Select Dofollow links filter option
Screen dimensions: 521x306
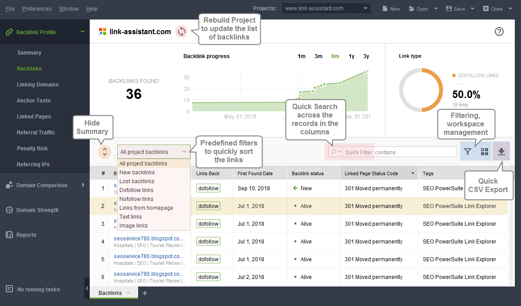[x=154, y=190]
